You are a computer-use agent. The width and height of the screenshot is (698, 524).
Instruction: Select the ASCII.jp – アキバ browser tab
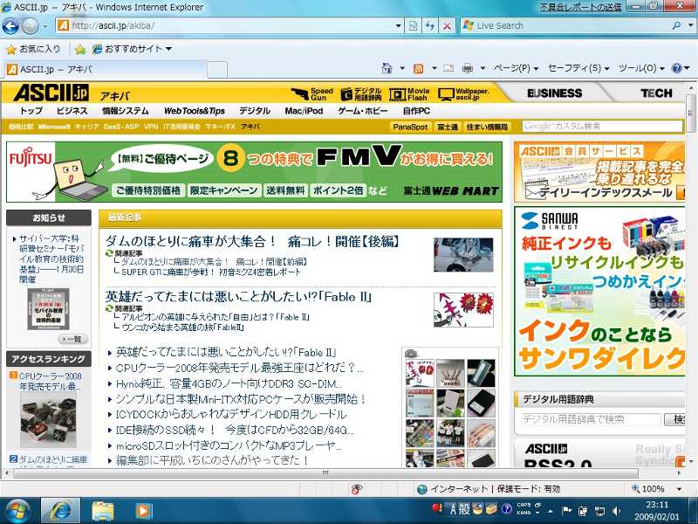coord(105,70)
